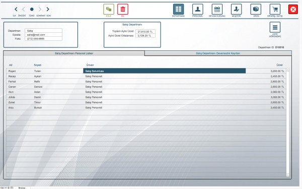Screen dimensions: 302x189
Task: Open the DEVAM DURUMU calendar icon
Action: pos(217,9)
